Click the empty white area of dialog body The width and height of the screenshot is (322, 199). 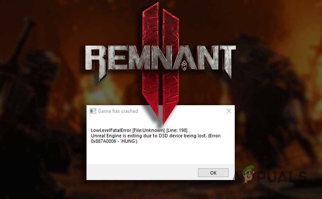pos(161,154)
